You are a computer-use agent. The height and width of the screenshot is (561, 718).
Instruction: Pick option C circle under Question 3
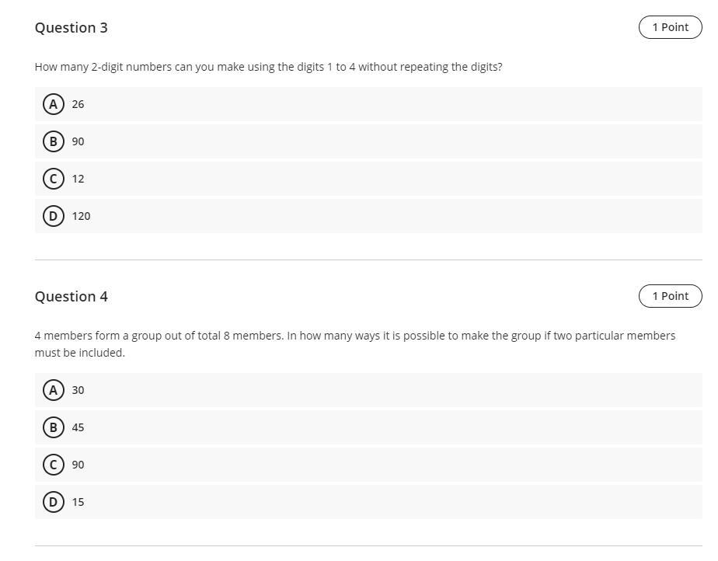(53, 179)
